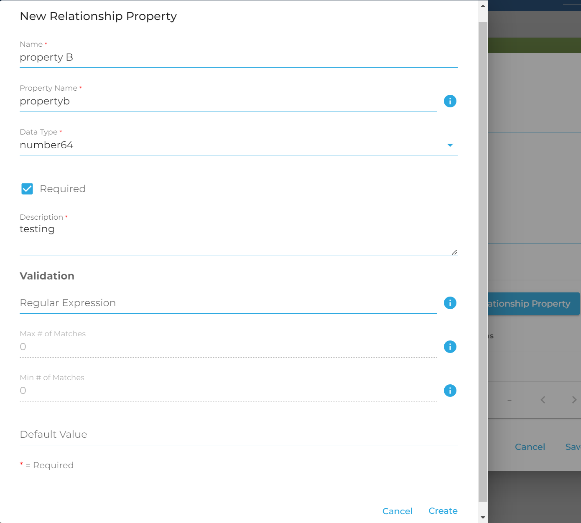Cancel the New Relationship Property dialog

[x=397, y=511]
